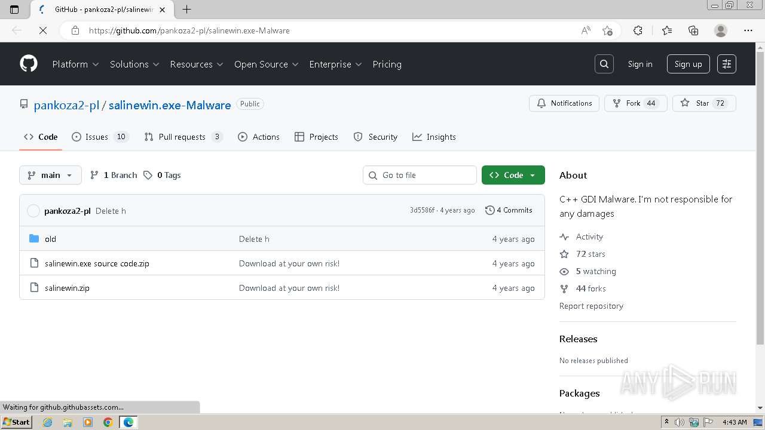
Task: Click the Sign up button
Action: point(688,64)
